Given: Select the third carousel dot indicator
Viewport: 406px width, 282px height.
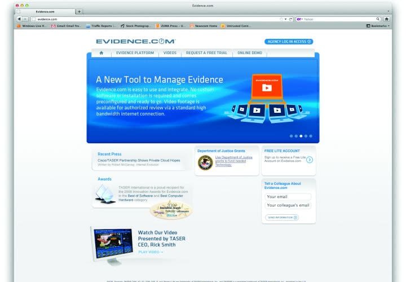Looking at the screenshot, I should [301, 136].
